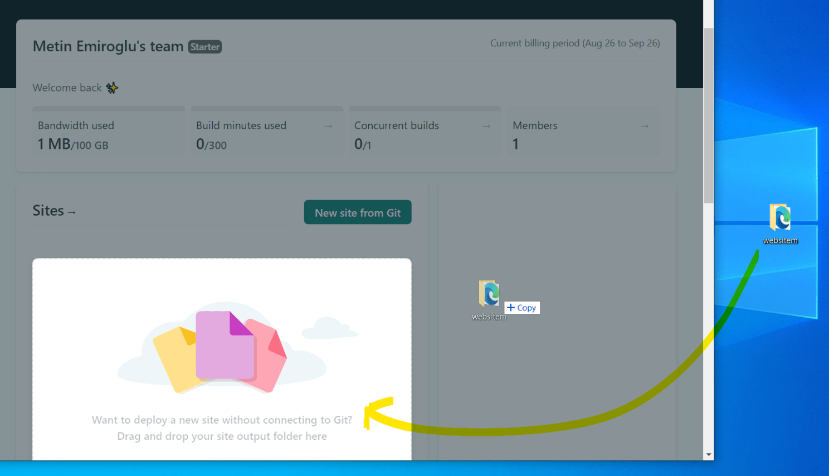Click the Build minutes used arrow icon
The height and width of the screenshot is (476, 829).
tap(328, 126)
